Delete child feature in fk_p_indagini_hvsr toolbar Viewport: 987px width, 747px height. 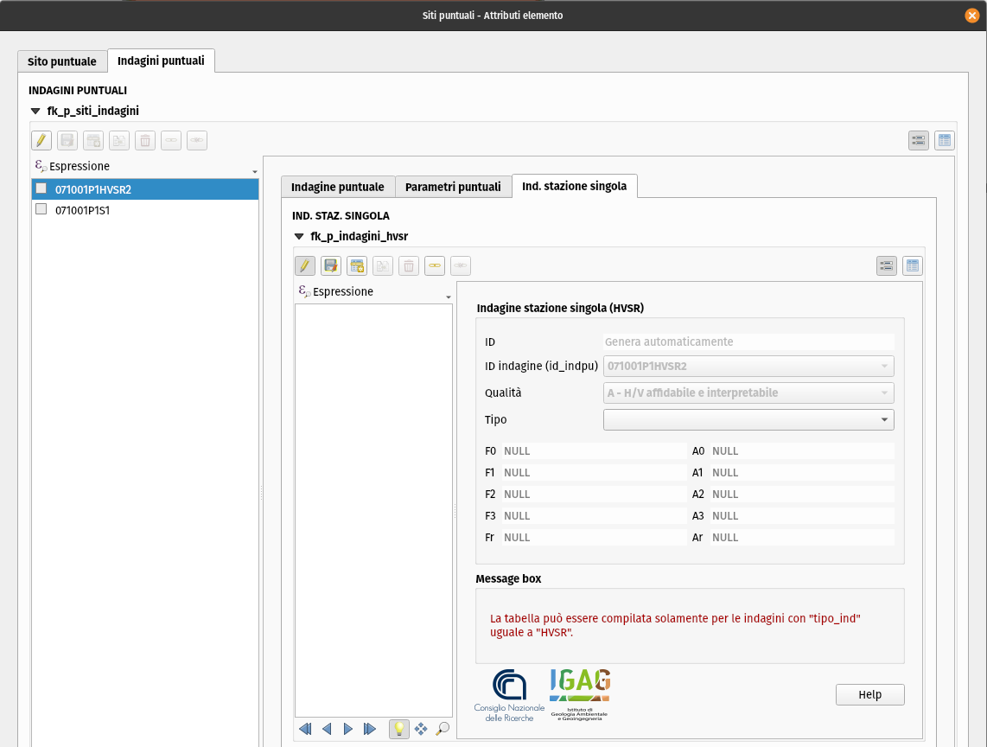click(409, 265)
